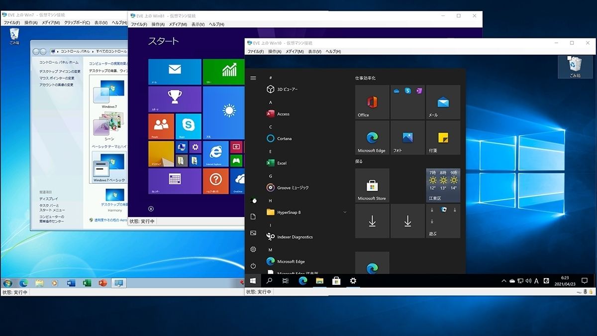The width and height of the screenshot is (597, 336).
Task: Open Settings gear on the Win10 taskbar
Action: click(x=353, y=281)
